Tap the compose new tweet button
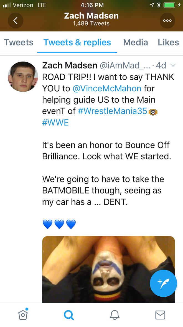The image size is (183, 327). 163,283
